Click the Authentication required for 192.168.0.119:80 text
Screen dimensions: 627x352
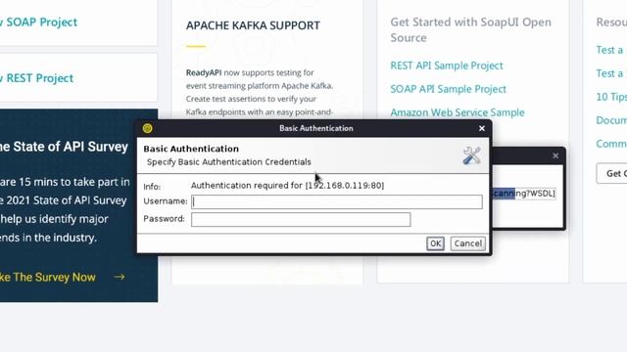(x=287, y=186)
